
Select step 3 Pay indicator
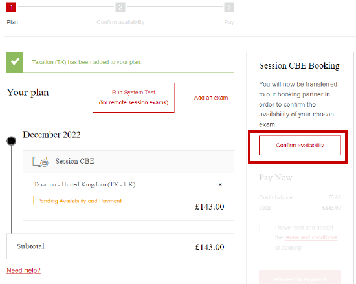pyautogui.click(x=229, y=7)
